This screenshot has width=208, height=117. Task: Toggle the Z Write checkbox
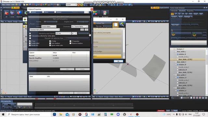pyautogui.click(x=50, y=41)
